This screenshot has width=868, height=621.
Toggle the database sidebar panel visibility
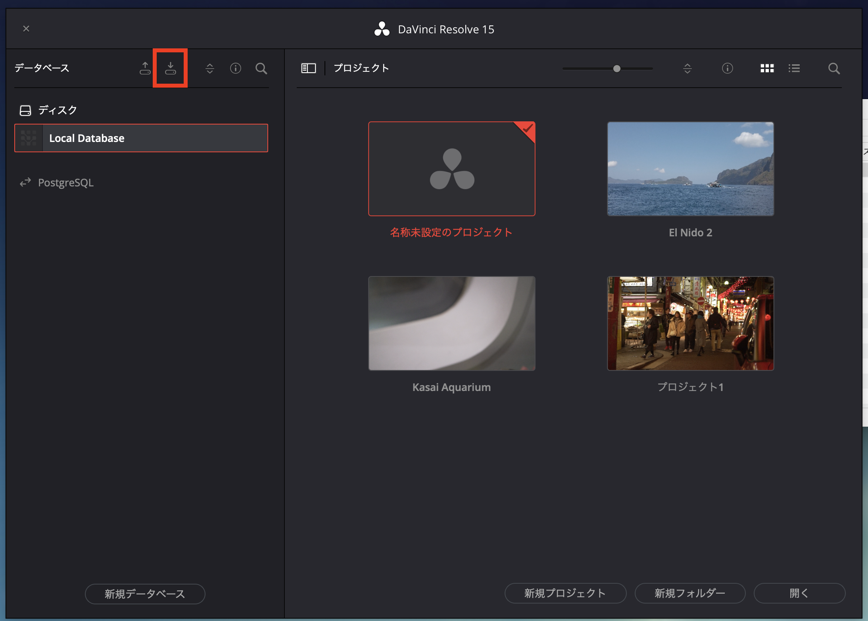(x=308, y=68)
